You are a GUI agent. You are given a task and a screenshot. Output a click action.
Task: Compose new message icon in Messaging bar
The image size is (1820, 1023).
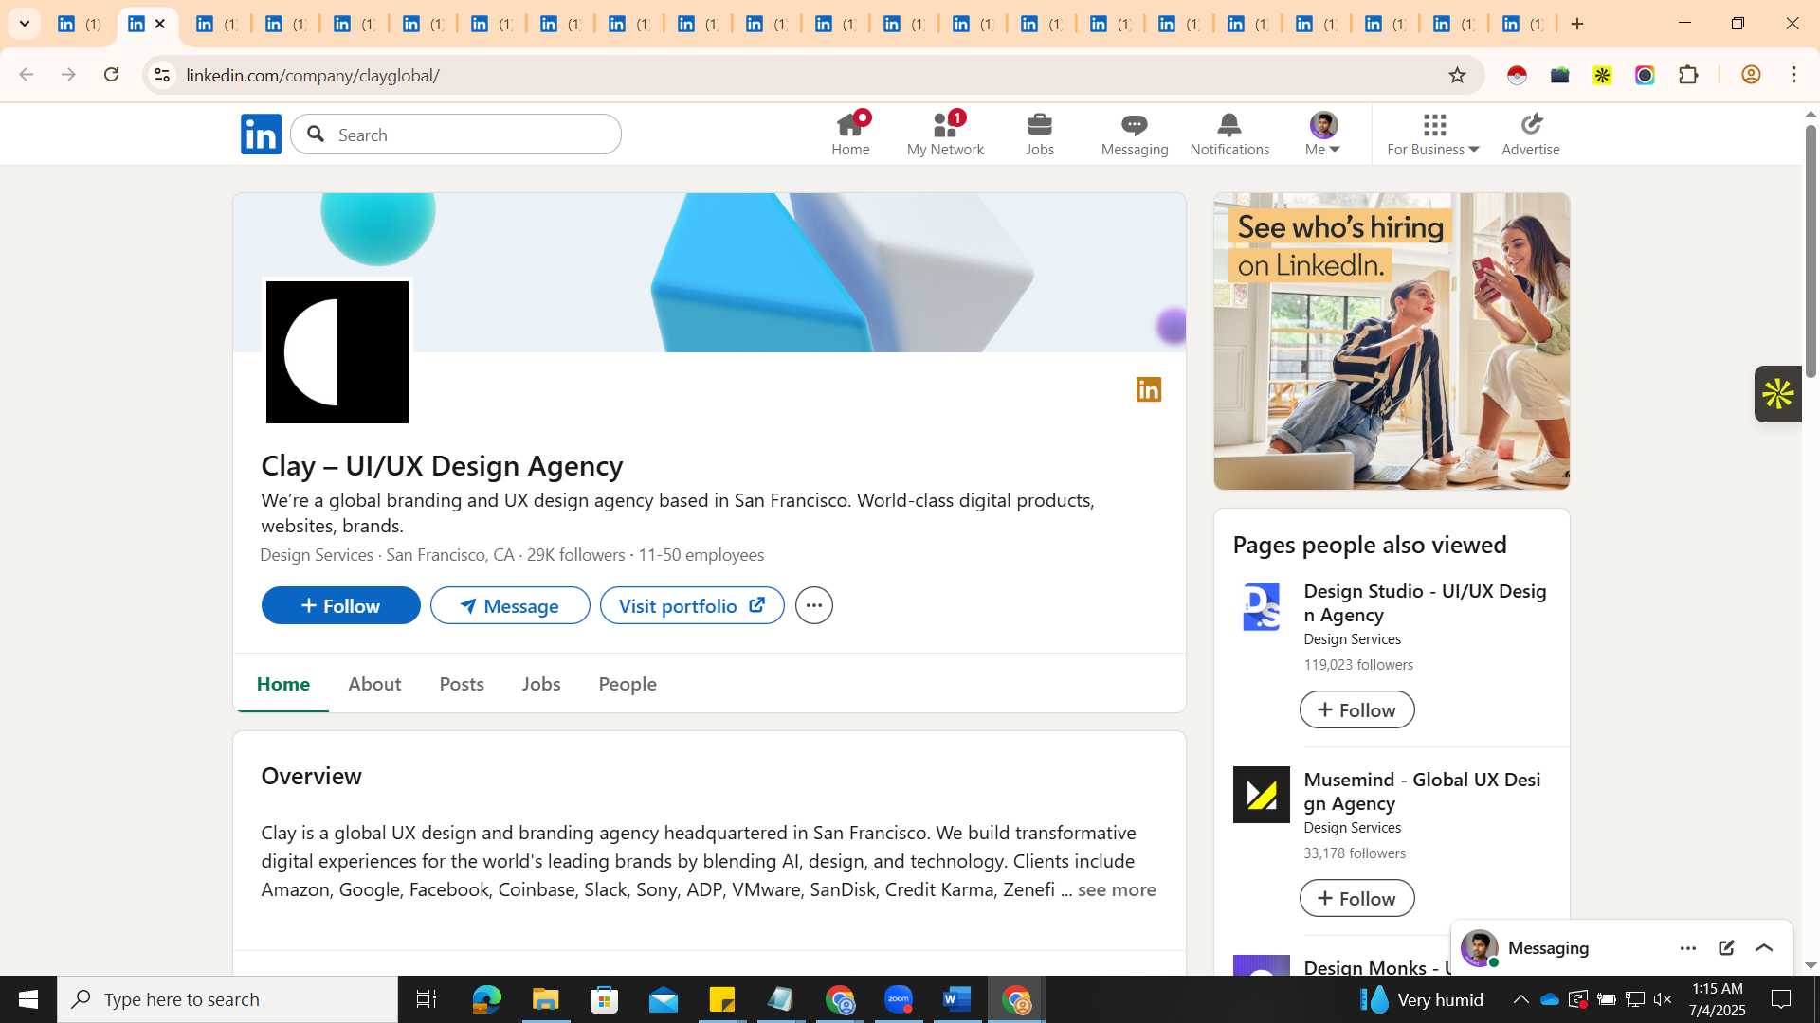[1726, 948]
